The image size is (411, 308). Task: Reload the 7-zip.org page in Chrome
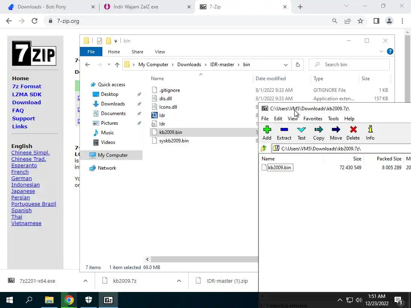click(x=35, y=21)
